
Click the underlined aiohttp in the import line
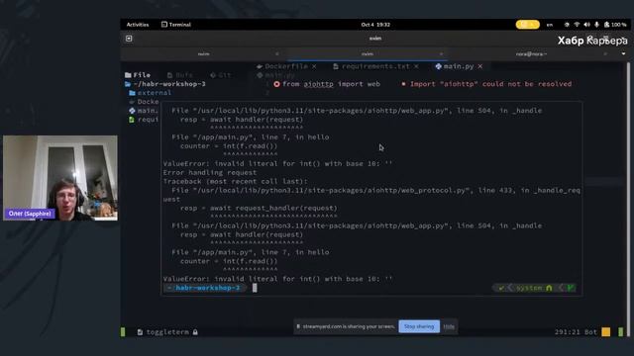pyautogui.click(x=319, y=84)
